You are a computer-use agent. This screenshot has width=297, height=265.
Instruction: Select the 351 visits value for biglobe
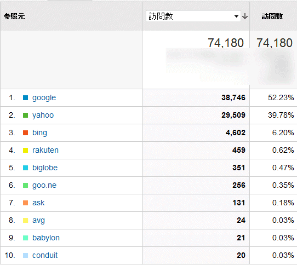(239, 168)
